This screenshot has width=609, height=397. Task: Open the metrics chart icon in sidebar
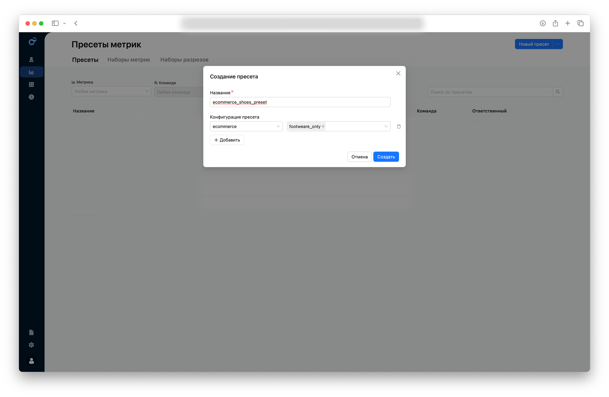(31, 72)
